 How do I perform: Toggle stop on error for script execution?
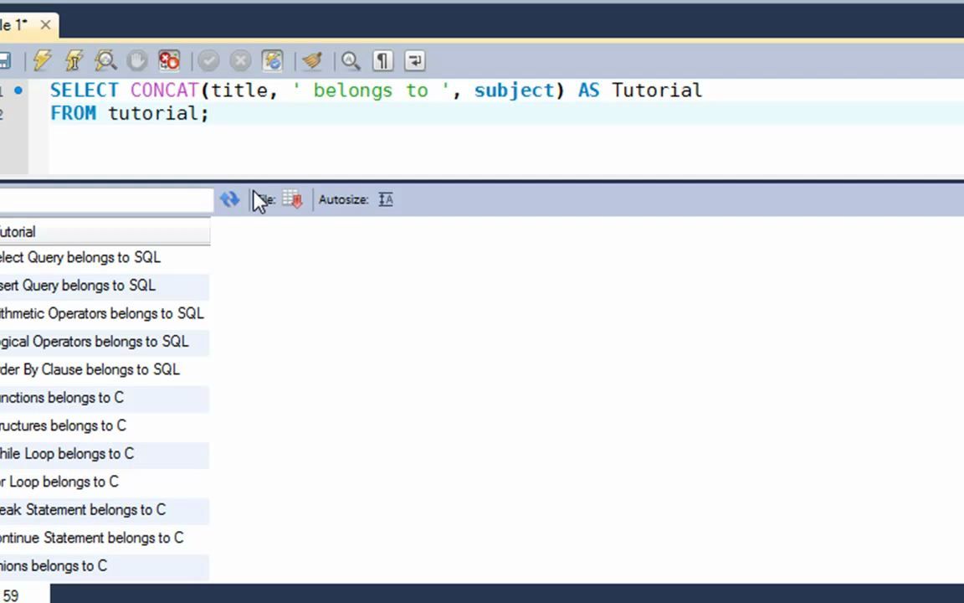coord(167,60)
